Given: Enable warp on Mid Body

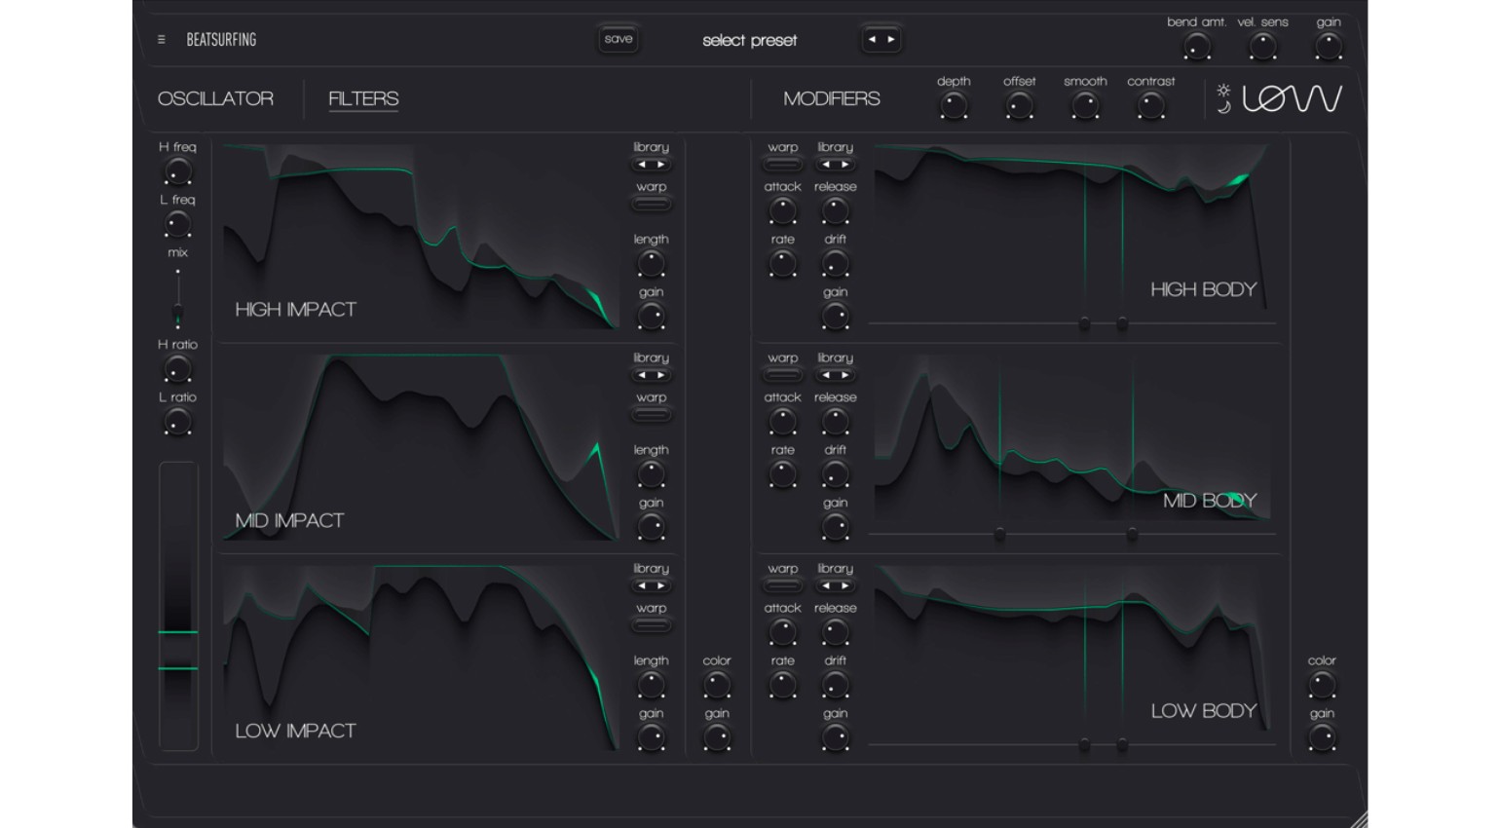Looking at the screenshot, I should (782, 375).
